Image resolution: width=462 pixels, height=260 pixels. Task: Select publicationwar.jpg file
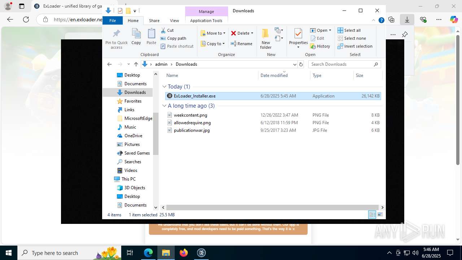pyautogui.click(x=273, y=130)
